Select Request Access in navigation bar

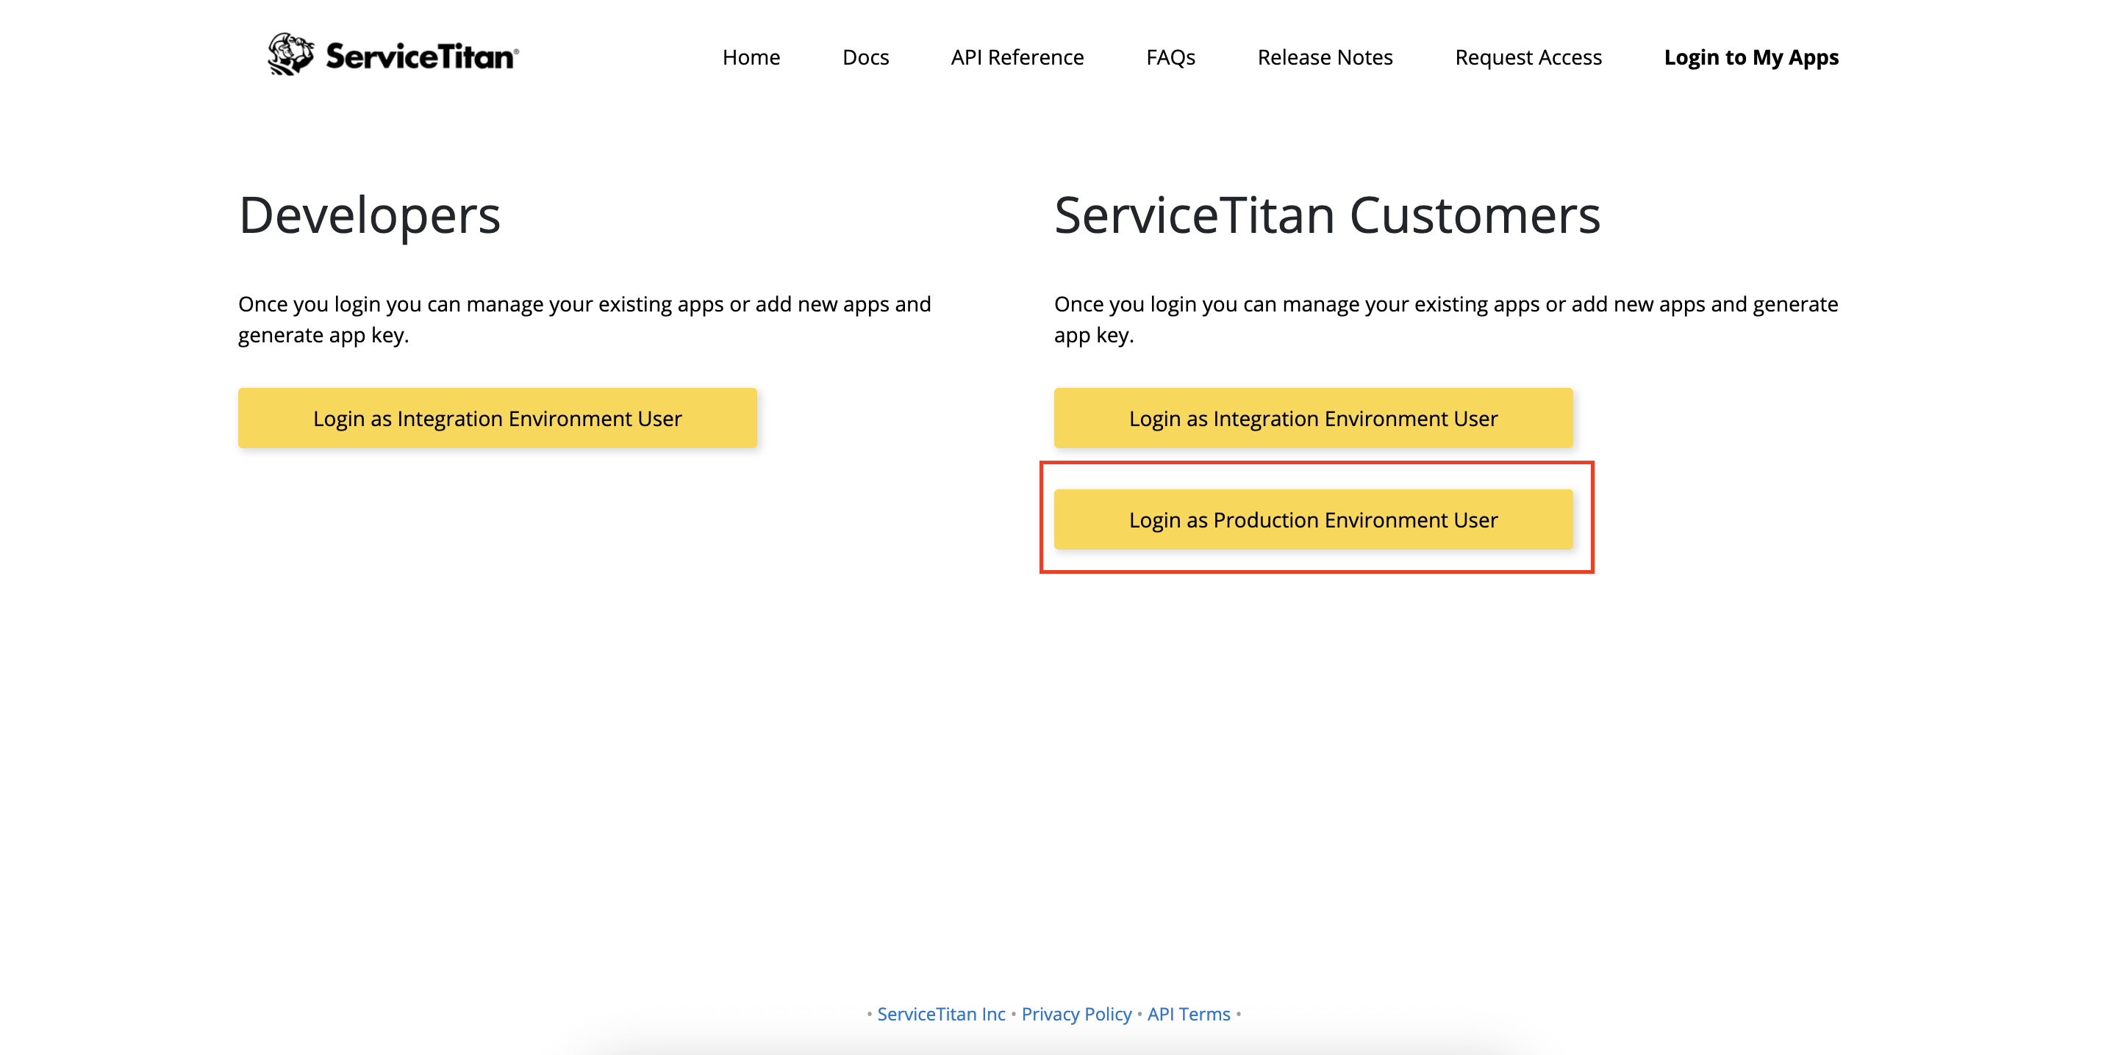point(1528,57)
